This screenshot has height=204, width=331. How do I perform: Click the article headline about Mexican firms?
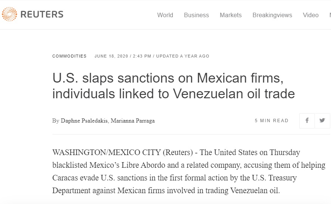coord(174,86)
